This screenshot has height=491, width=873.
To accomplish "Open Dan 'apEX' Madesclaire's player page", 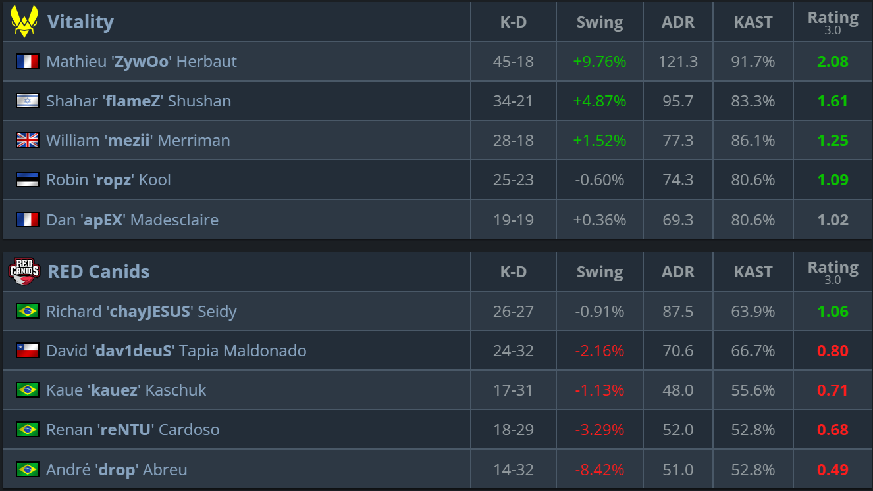I will pos(132,220).
